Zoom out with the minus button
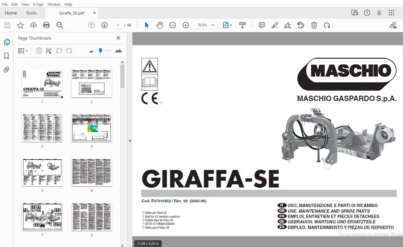This screenshot has width=403, height=247. pos(173,25)
